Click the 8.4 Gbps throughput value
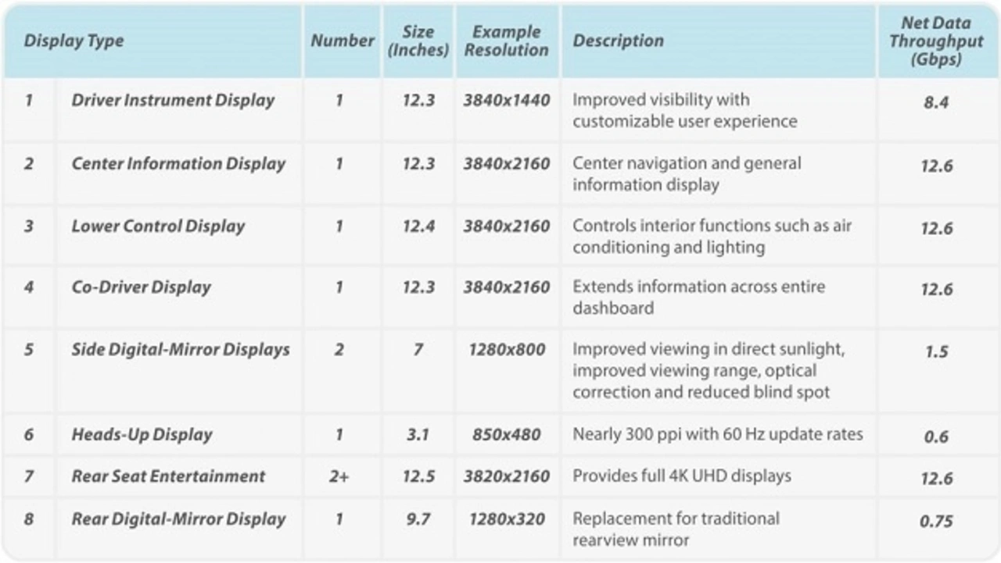Viewport: 1001px width, 563px height. [936, 102]
